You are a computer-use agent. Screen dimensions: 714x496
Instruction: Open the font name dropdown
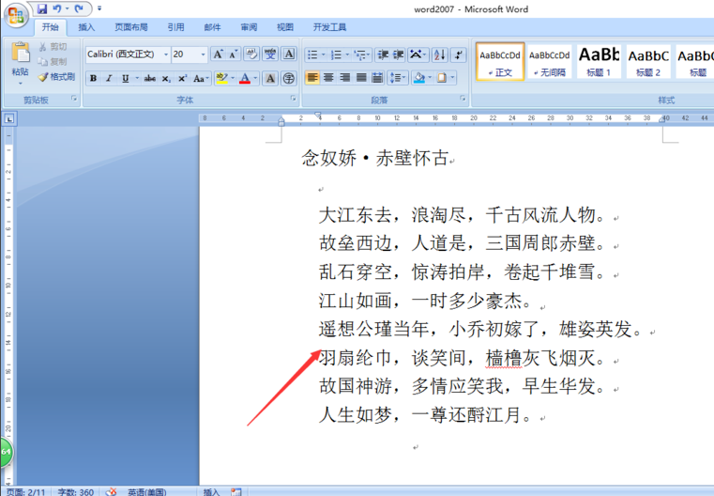click(166, 54)
